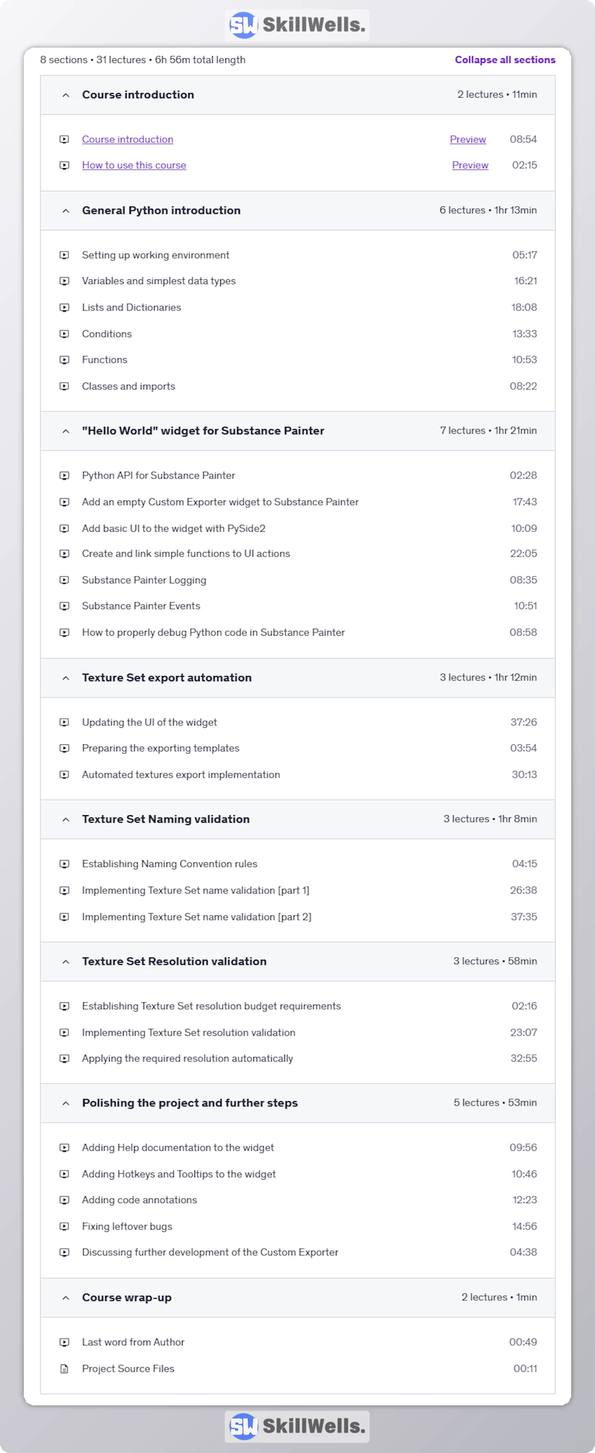The height and width of the screenshot is (1453, 595).
Task: Click the 8 sections 31 lectures summary text
Action: pos(143,60)
